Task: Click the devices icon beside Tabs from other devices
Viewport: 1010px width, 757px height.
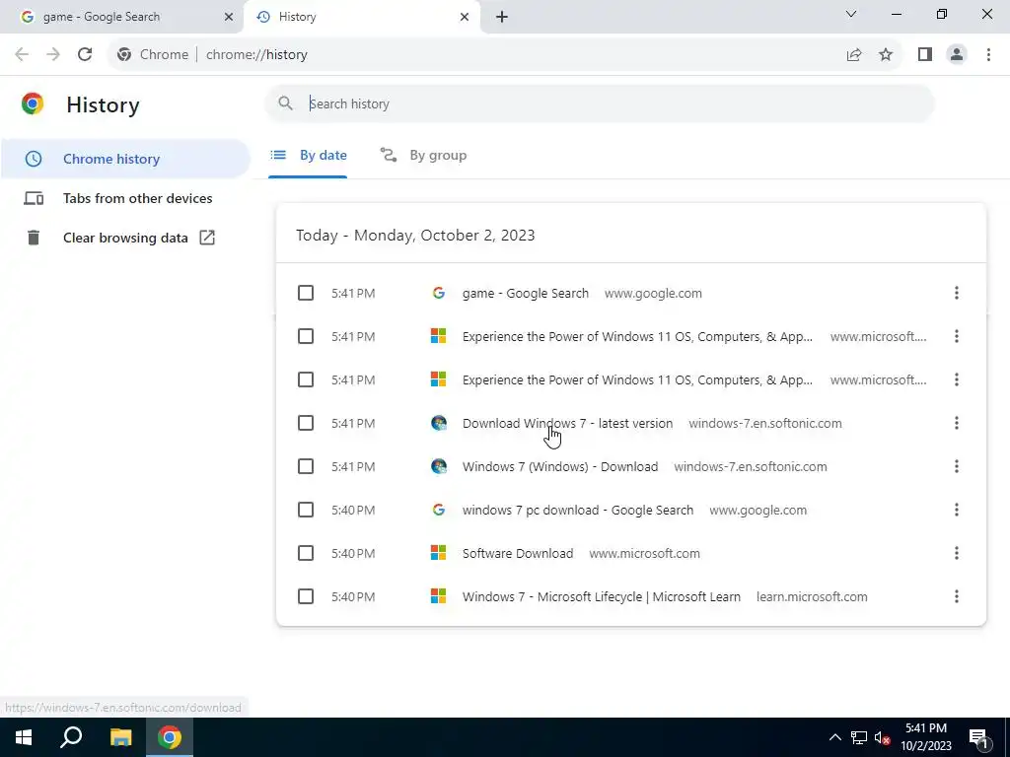Action: [34, 198]
